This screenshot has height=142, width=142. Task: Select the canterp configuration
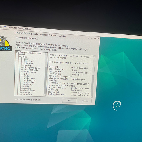coord(28,66)
